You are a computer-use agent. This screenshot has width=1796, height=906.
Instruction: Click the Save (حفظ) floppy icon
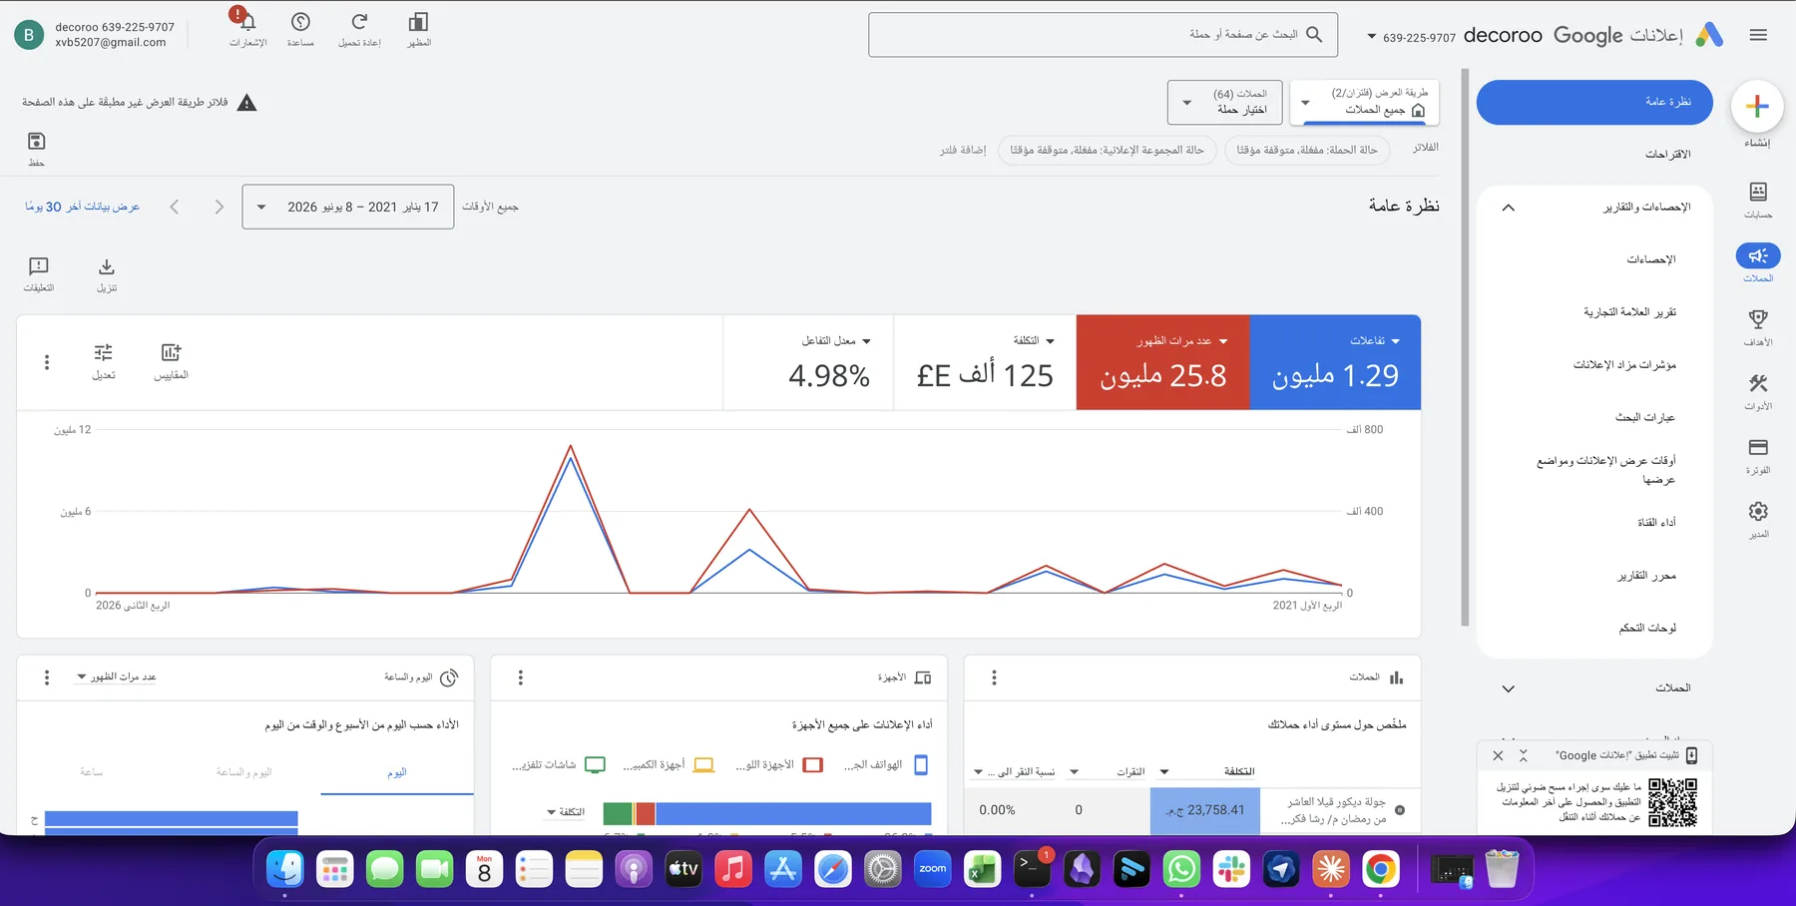(x=36, y=141)
